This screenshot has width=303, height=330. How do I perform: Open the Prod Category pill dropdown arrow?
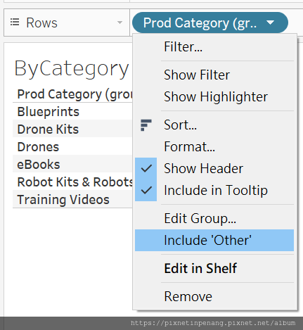click(x=270, y=23)
